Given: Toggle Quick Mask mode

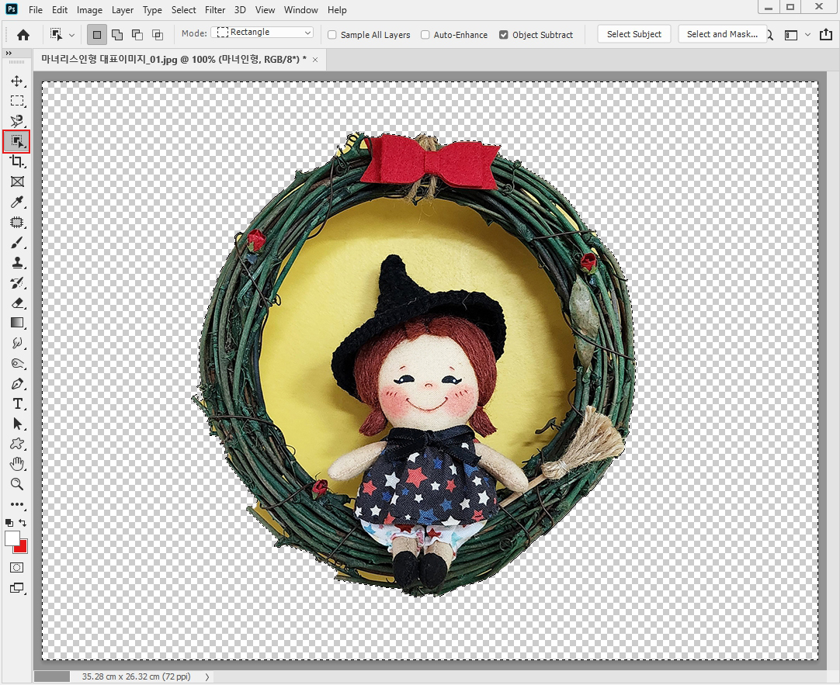Looking at the screenshot, I should pos(16,568).
